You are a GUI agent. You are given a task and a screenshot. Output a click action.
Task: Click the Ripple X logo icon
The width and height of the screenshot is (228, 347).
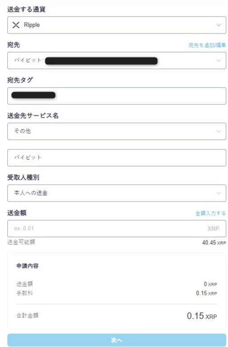click(x=16, y=25)
